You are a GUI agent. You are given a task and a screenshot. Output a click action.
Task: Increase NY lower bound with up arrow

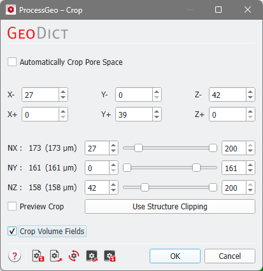point(113,165)
